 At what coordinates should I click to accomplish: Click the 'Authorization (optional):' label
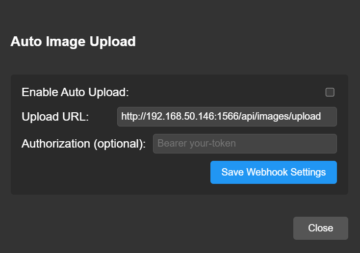pyautogui.click(x=83, y=144)
